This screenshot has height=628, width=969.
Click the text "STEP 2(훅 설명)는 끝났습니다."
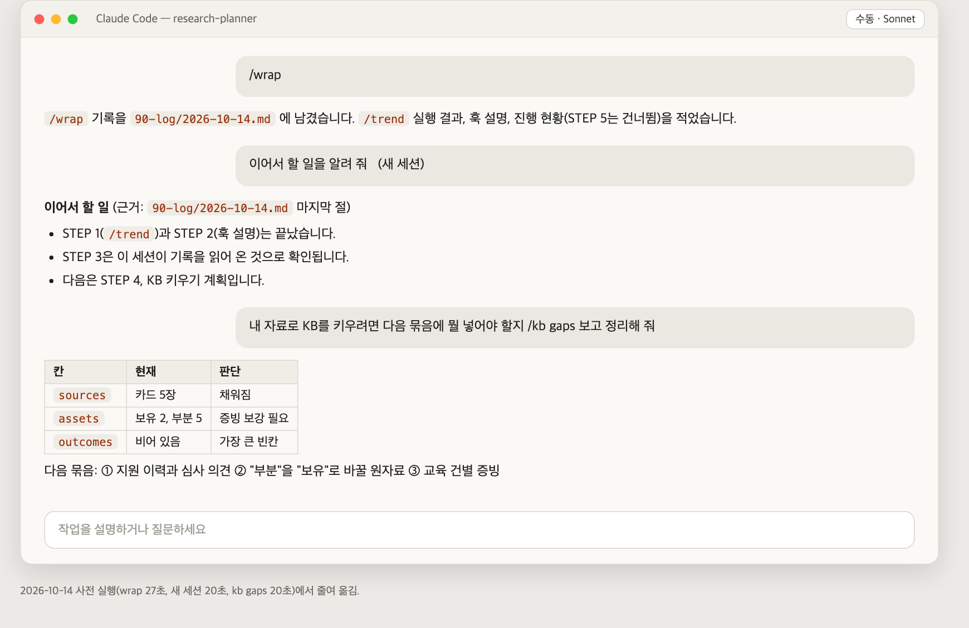click(255, 233)
